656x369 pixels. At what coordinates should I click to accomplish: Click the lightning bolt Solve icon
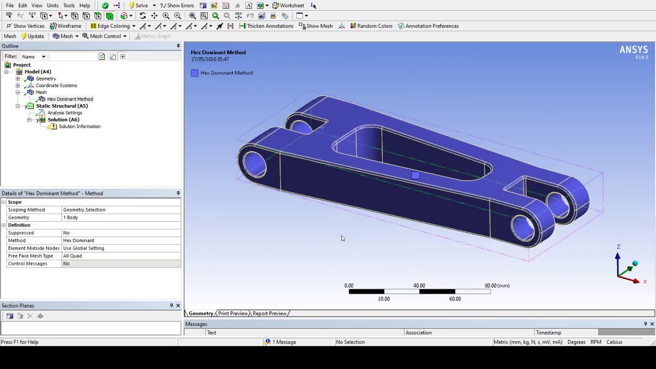pyautogui.click(x=132, y=6)
